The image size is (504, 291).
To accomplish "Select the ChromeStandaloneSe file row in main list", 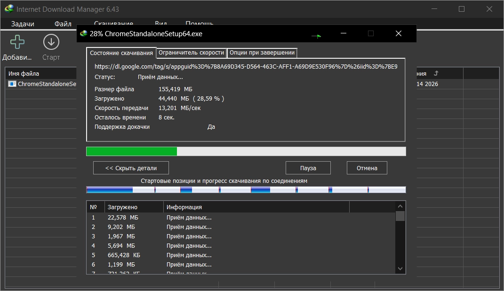I will (41, 84).
